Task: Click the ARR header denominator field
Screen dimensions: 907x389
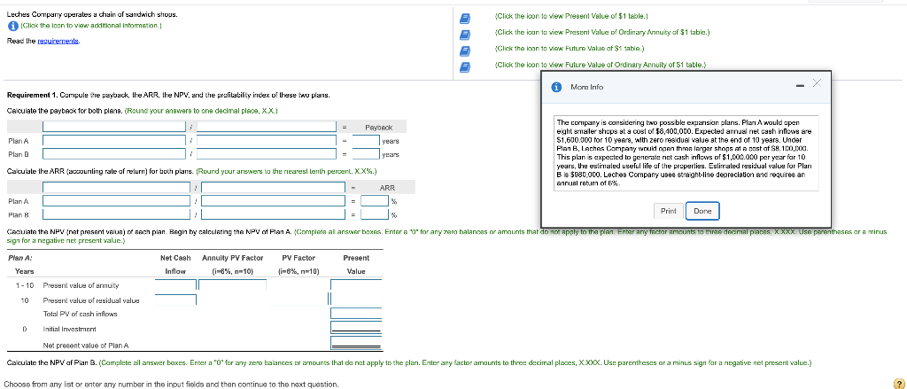Action: click(271, 188)
